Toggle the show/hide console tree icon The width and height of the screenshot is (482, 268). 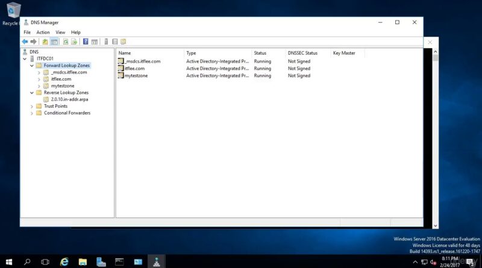(54, 42)
